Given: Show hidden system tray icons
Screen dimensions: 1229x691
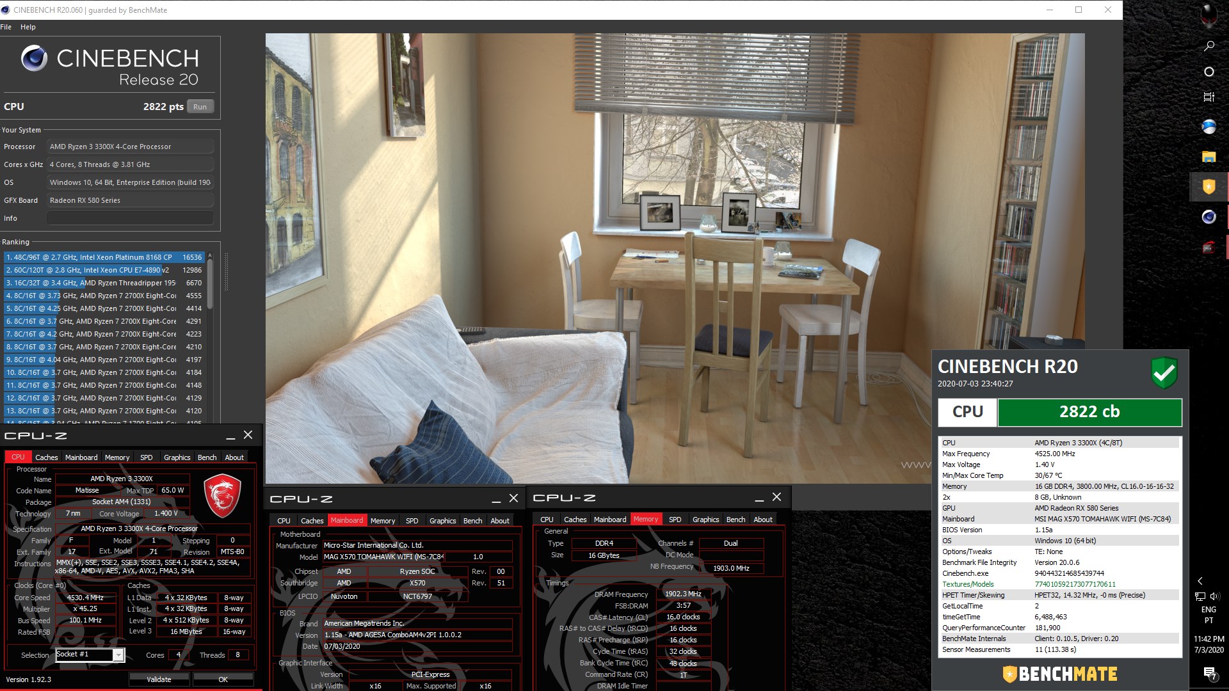Looking at the screenshot, I should [1200, 581].
